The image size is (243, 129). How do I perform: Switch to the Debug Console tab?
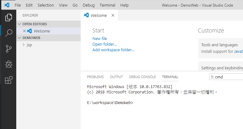[x=142, y=77]
